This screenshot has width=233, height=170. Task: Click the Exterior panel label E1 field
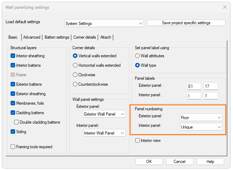[194, 86]
